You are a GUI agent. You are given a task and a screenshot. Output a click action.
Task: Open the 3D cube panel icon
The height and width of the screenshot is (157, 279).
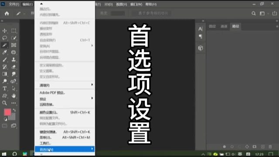[201, 48]
